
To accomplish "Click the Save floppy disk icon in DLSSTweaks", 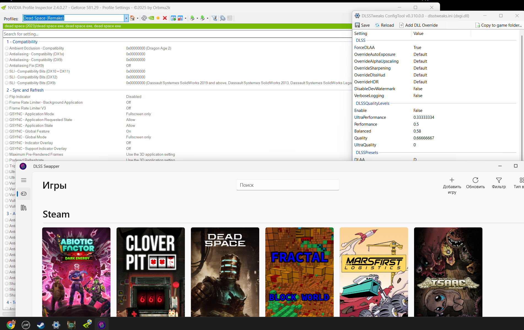I will [x=357, y=25].
